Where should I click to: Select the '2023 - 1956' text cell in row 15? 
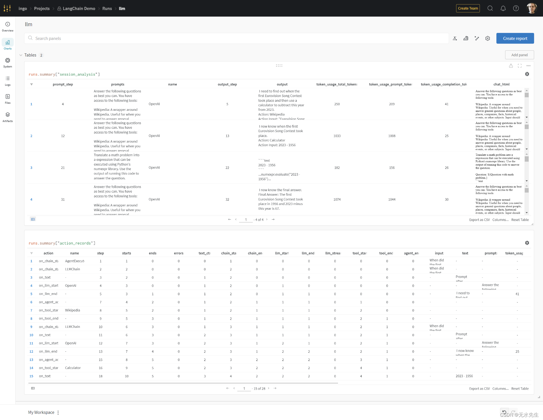tap(464, 376)
